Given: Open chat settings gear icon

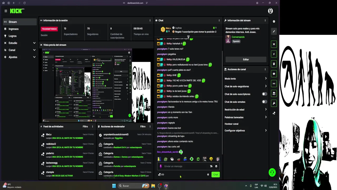Looking at the screenshot, I should click(x=208, y=174).
